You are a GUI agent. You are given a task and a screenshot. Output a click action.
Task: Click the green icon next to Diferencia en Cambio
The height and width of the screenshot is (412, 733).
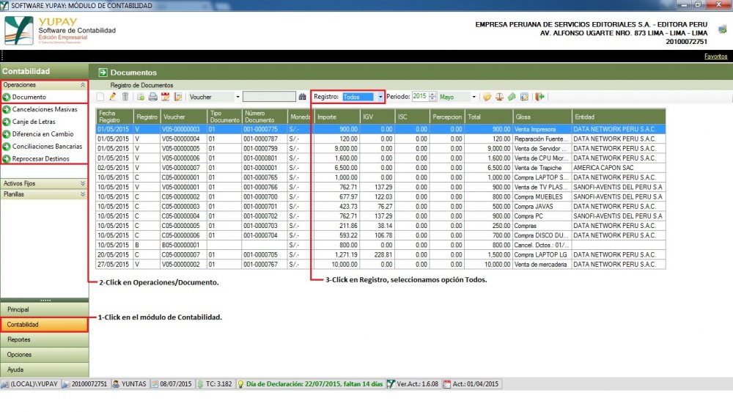click(7, 134)
